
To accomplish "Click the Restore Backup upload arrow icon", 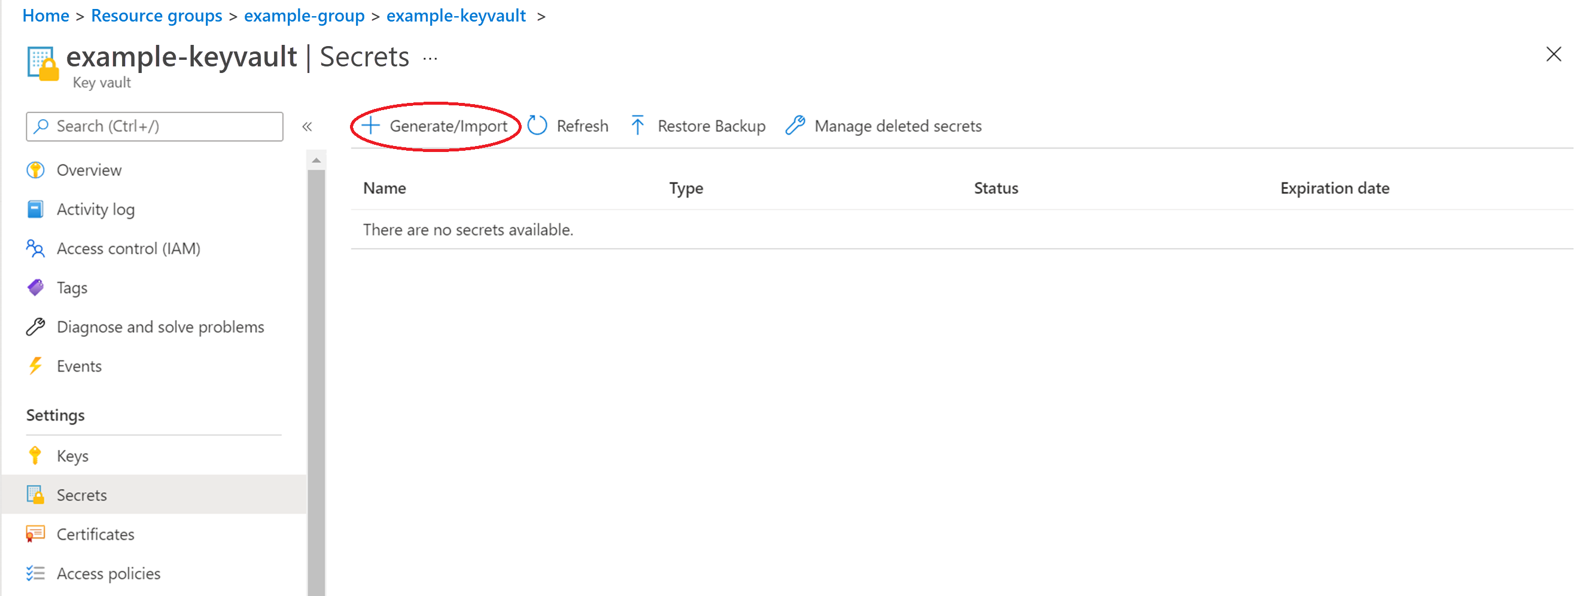I will 638,126.
